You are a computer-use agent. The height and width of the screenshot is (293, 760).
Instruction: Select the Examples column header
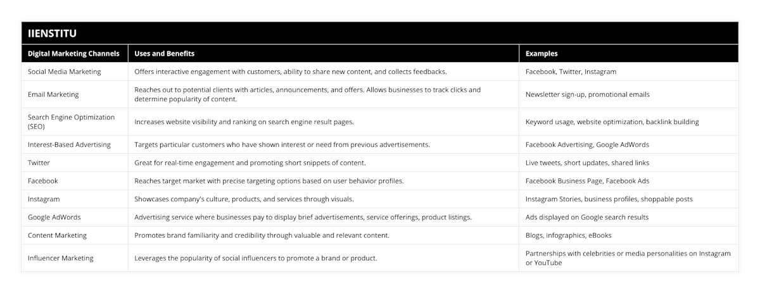[x=541, y=54]
